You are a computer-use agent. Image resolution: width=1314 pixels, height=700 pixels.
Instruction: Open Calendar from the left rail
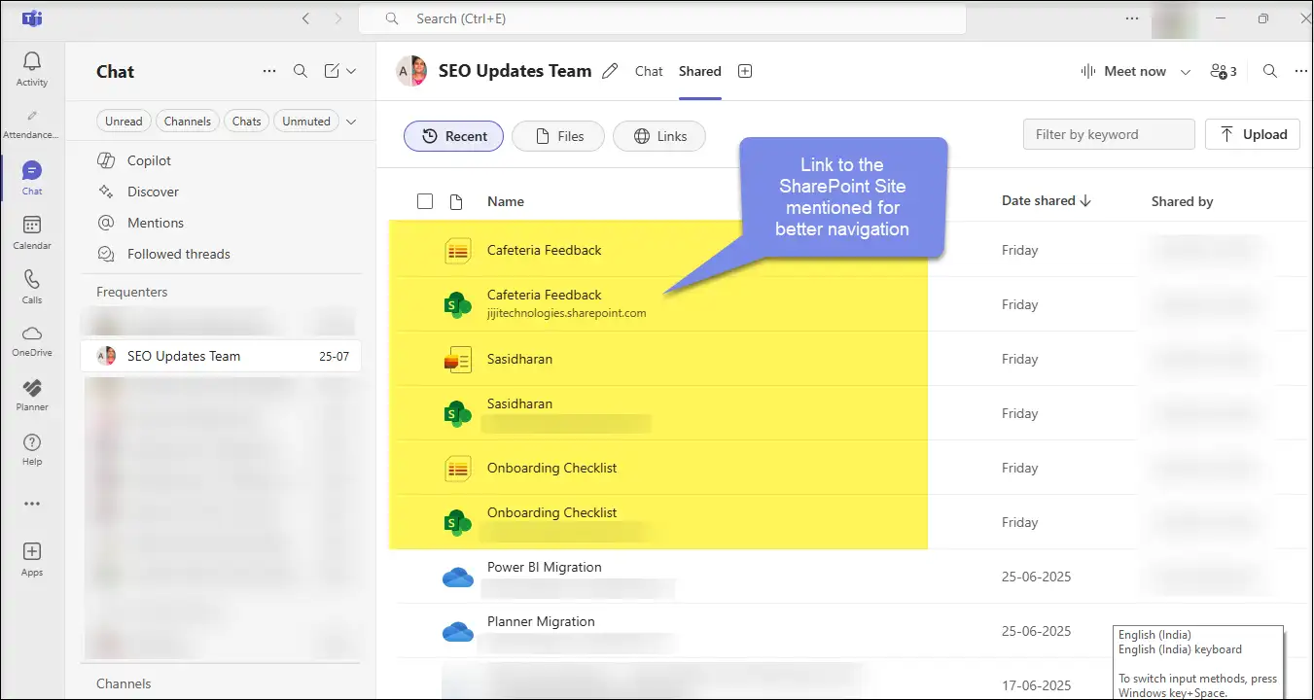coord(32,233)
